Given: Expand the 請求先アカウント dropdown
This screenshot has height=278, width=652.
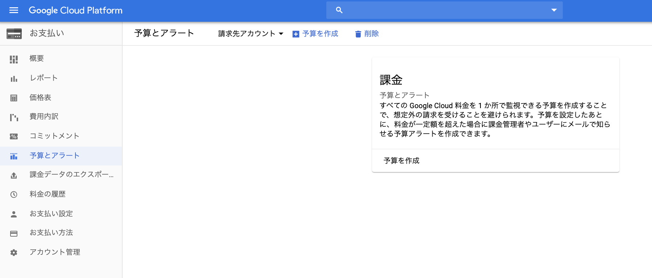Looking at the screenshot, I should [251, 34].
